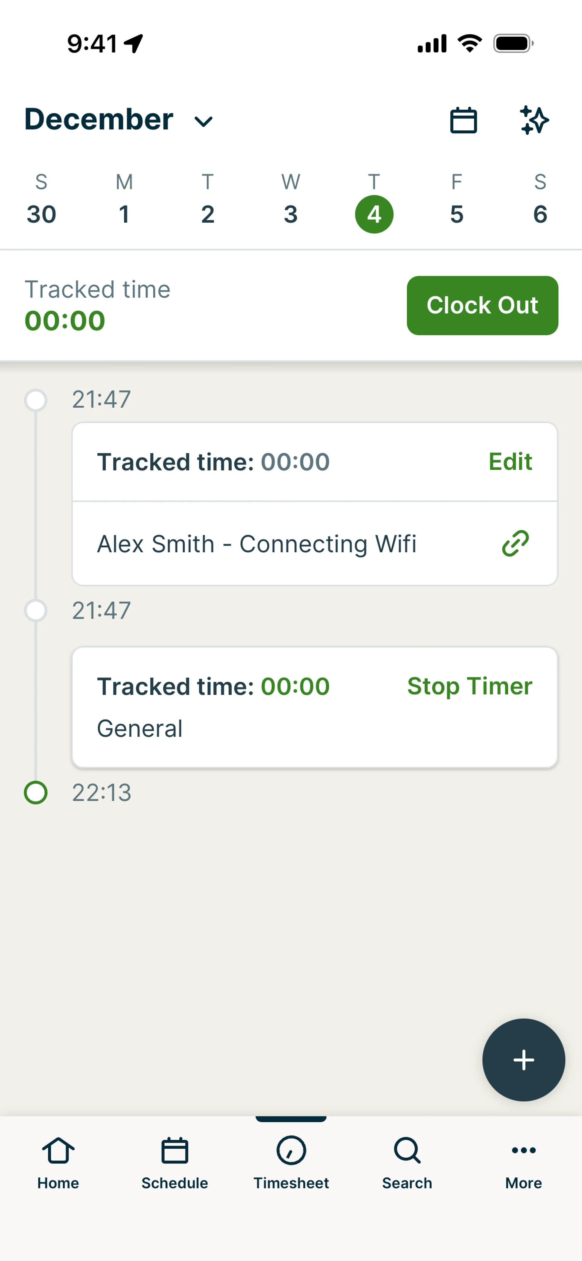Select Wednesday the 3rd
This screenshot has width=582, height=1261.
(x=290, y=214)
